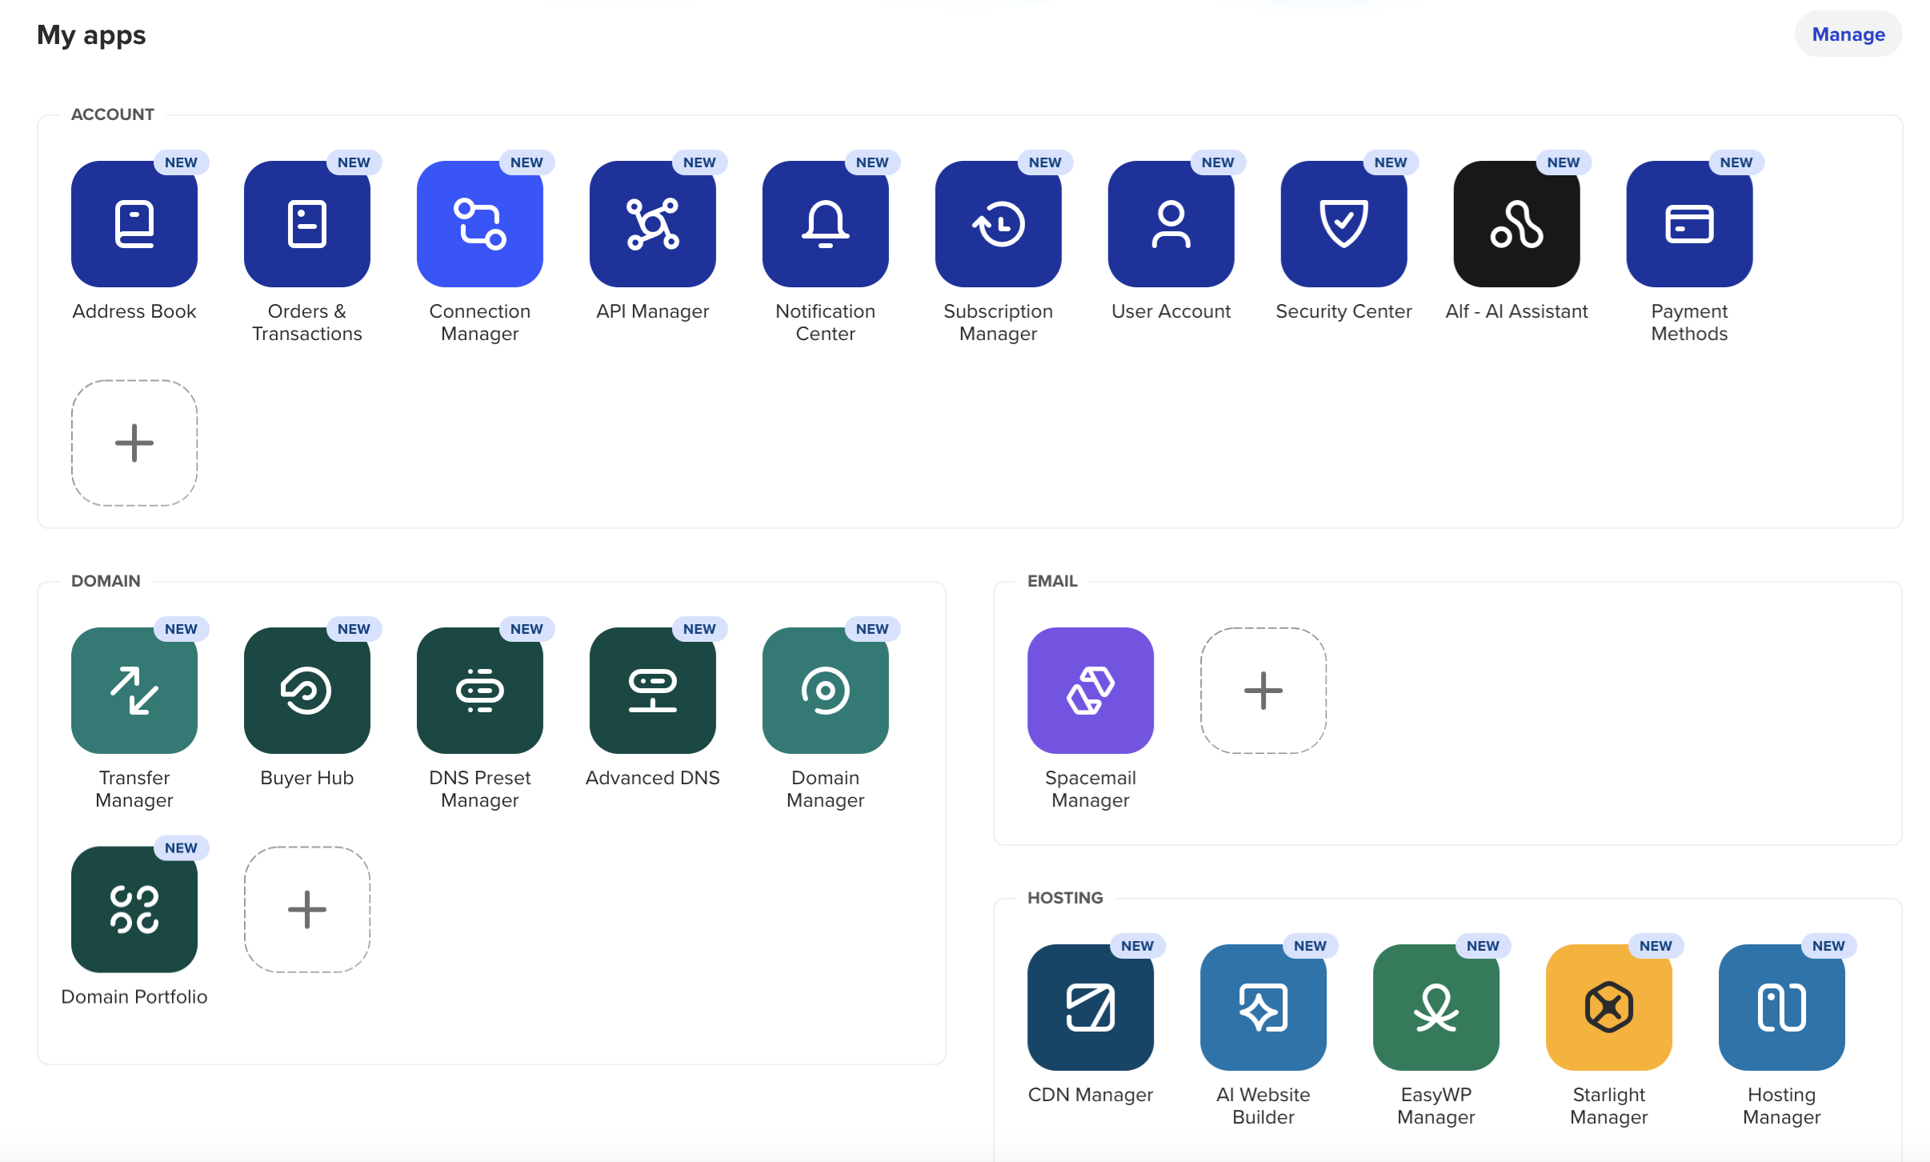Image resolution: width=1930 pixels, height=1162 pixels.
Task: Open the API Manager app
Action: click(653, 224)
